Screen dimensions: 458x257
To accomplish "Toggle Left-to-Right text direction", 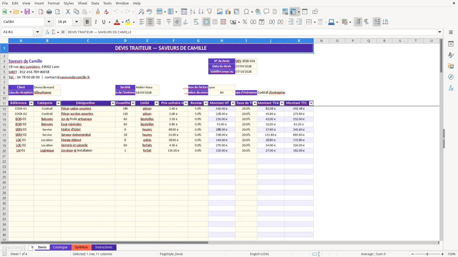I will click(x=358, y=22).
